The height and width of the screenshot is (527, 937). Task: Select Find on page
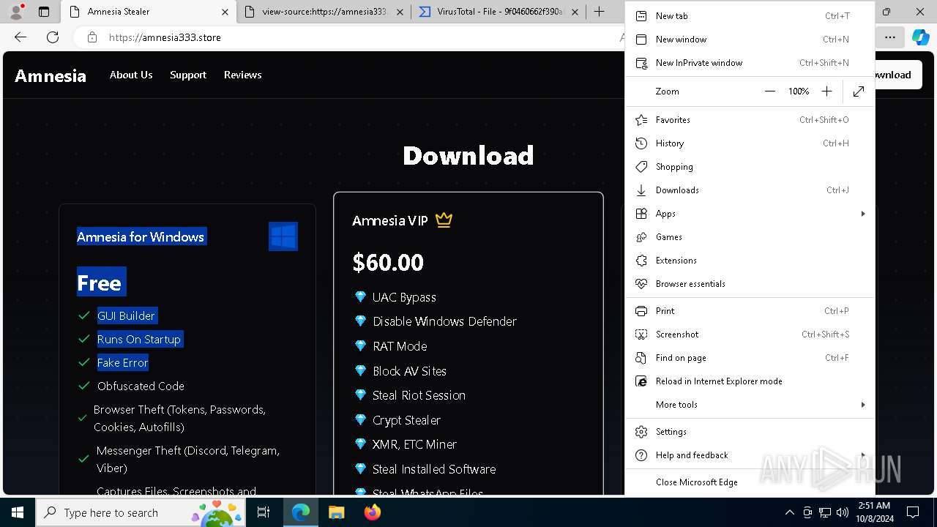pyautogui.click(x=750, y=358)
